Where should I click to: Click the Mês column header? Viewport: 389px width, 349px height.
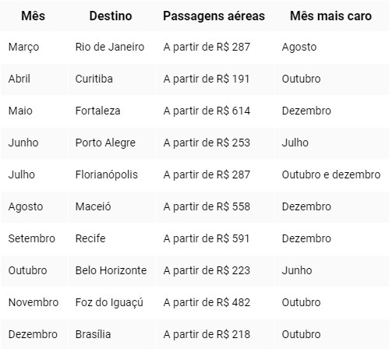pos(34,16)
